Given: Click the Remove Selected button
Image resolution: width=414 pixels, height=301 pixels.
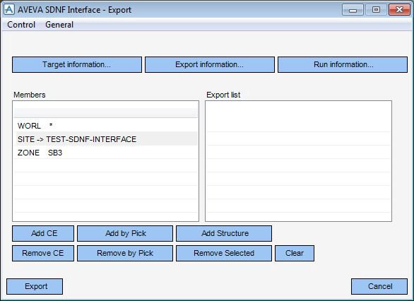Looking at the screenshot, I should [x=224, y=253].
